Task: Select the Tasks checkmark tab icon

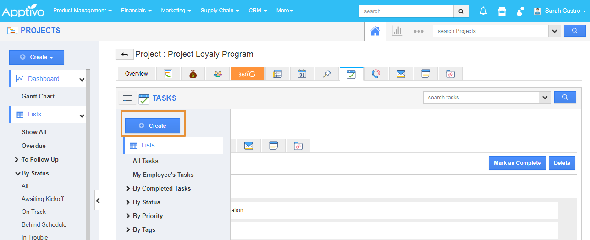Action: tap(352, 74)
